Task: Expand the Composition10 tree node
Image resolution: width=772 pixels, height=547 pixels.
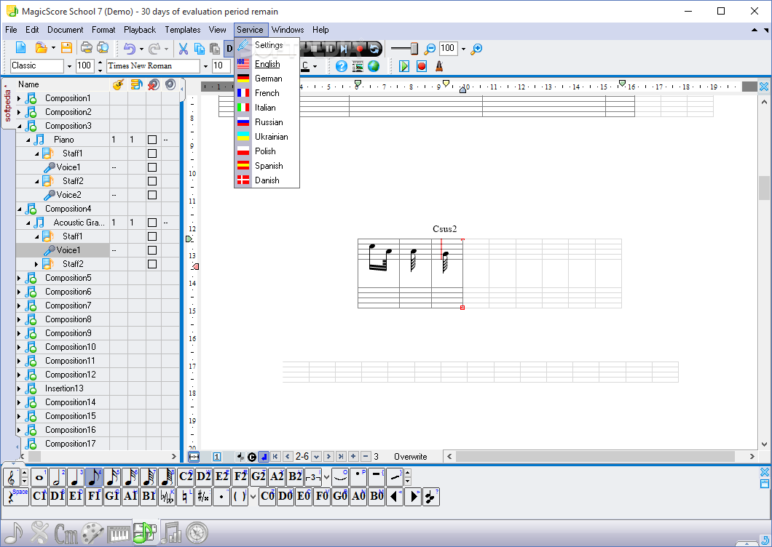Action: (x=19, y=347)
